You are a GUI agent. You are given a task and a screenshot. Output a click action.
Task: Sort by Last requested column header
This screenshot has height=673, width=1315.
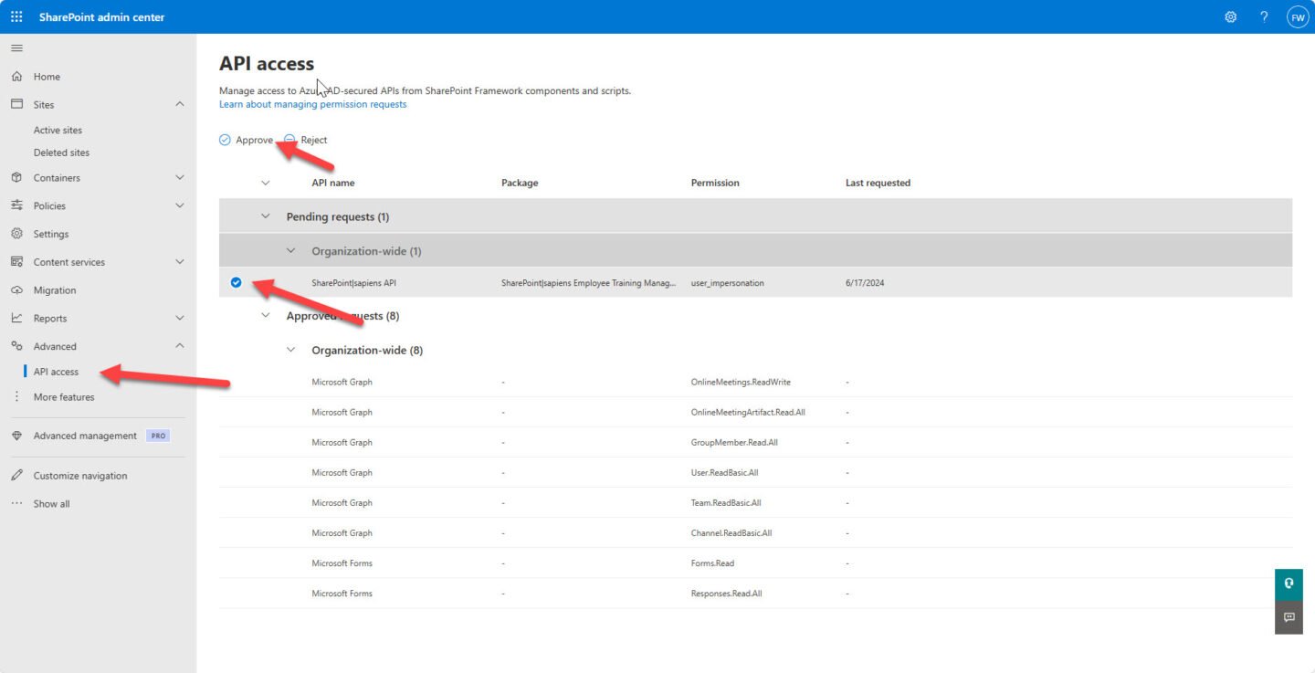(x=878, y=183)
